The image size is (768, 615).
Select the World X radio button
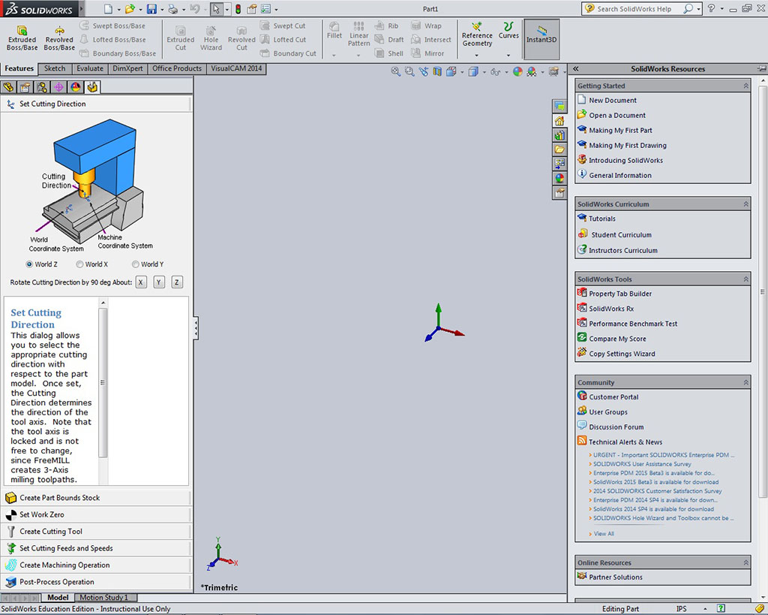coord(79,264)
